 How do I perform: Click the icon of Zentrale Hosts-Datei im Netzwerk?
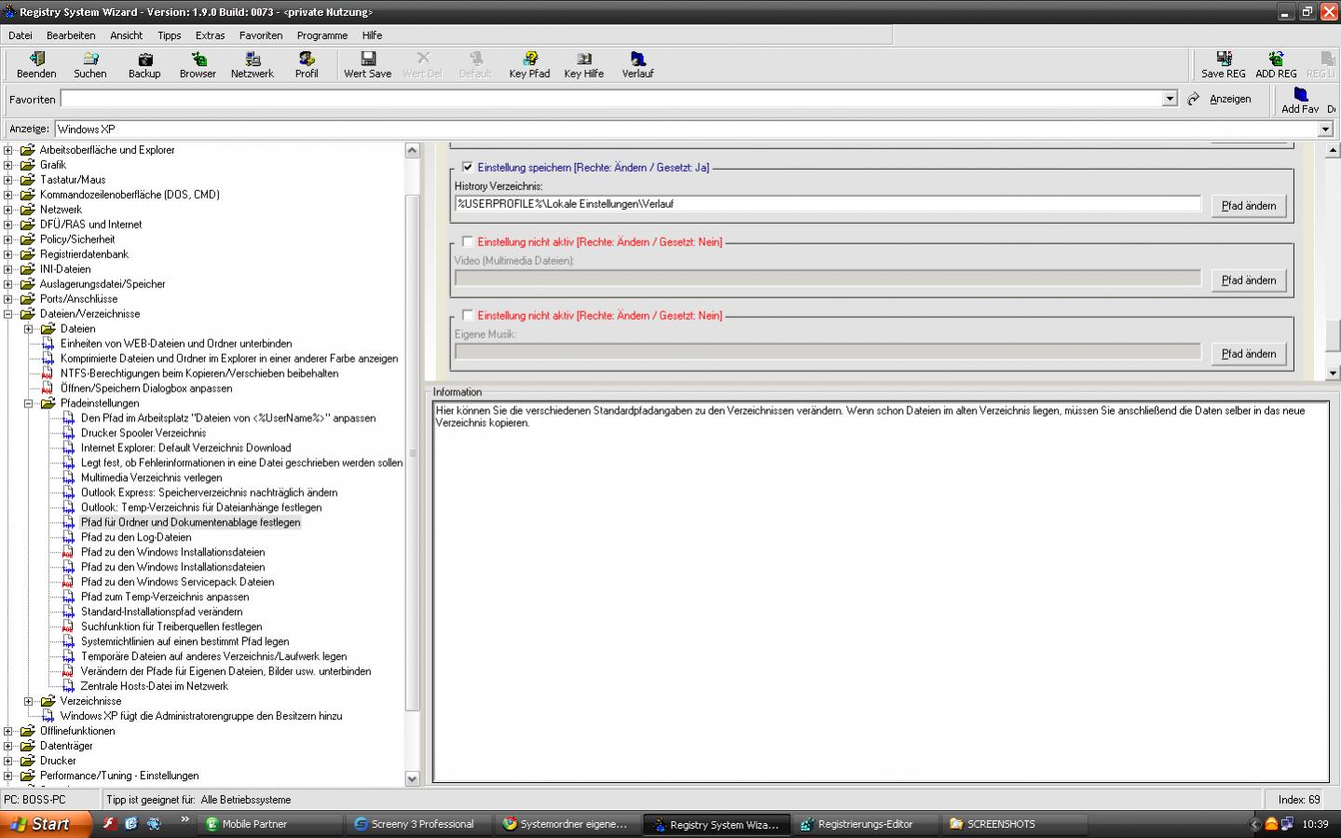coord(68,687)
